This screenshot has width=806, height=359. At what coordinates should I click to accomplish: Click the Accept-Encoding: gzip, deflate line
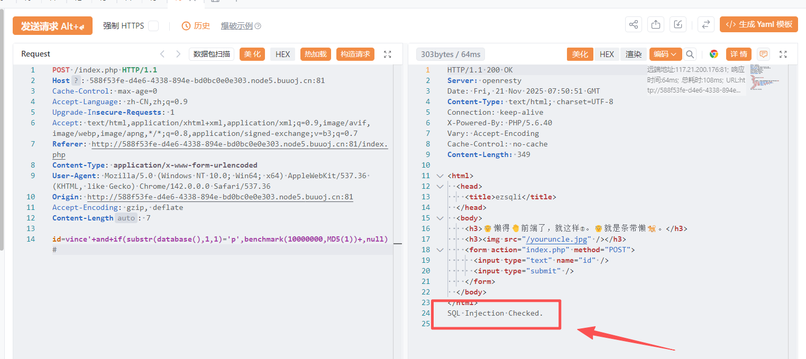[x=117, y=208]
